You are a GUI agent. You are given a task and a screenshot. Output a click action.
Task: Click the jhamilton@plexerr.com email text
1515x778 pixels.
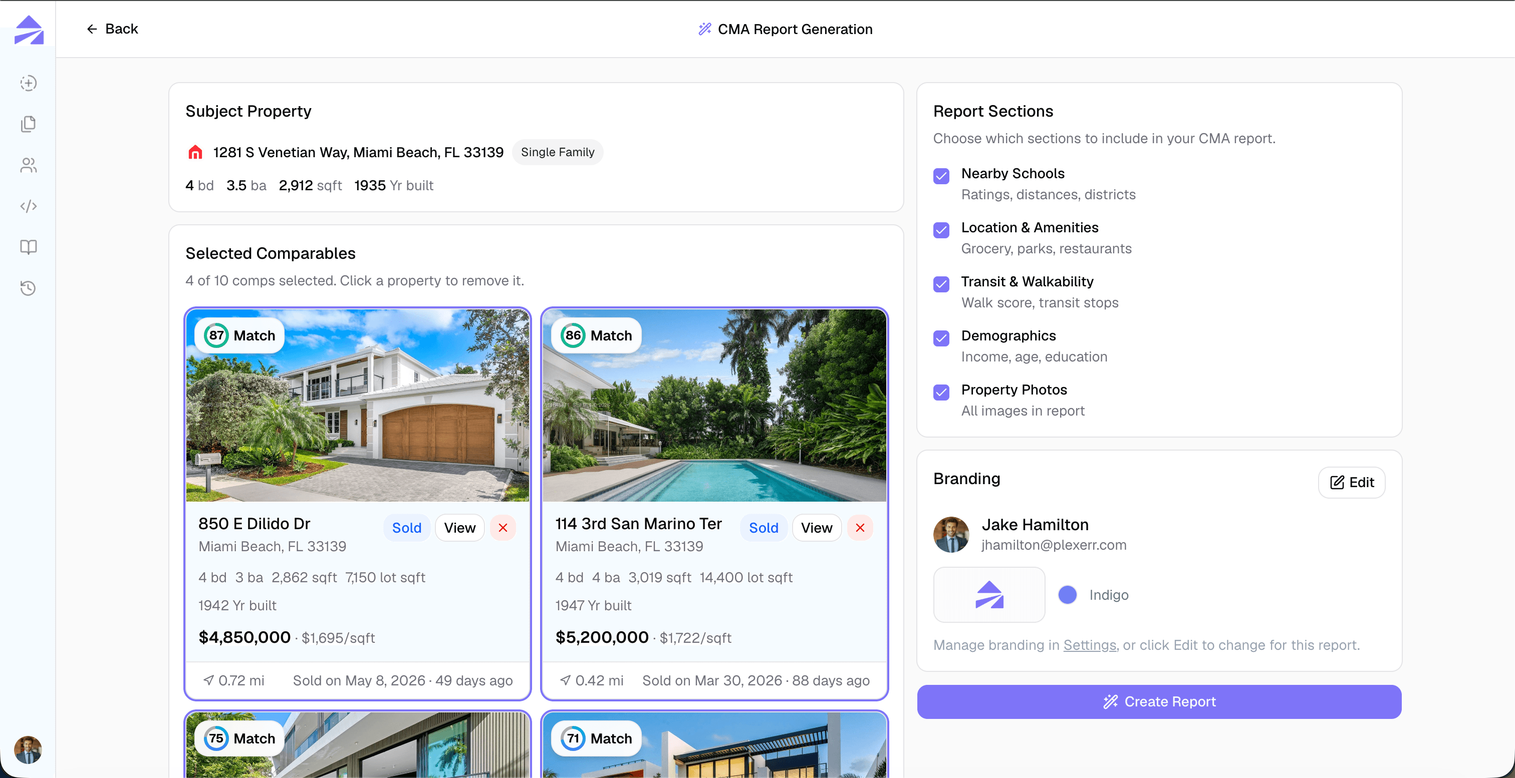pos(1054,545)
